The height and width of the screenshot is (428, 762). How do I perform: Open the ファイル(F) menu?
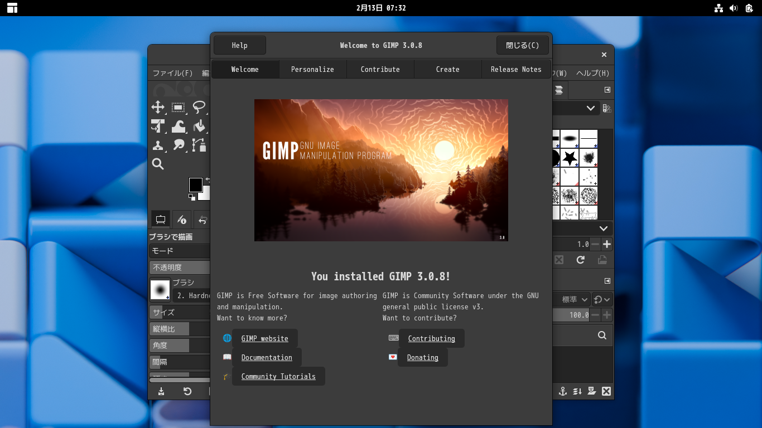[173, 73]
